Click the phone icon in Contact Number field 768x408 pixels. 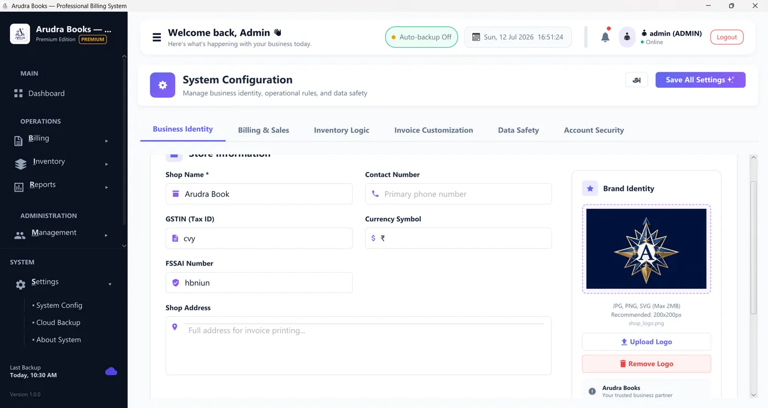(x=375, y=194)
